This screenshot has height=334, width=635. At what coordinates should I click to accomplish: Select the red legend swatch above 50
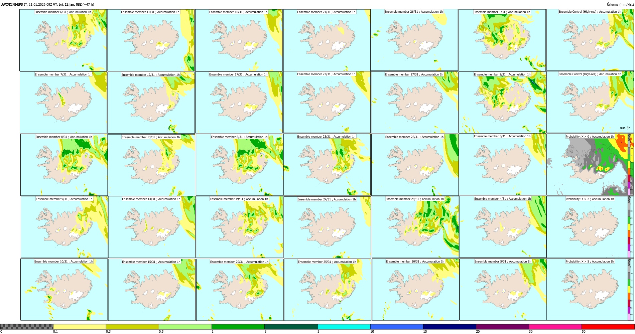(x=608, y=327)
